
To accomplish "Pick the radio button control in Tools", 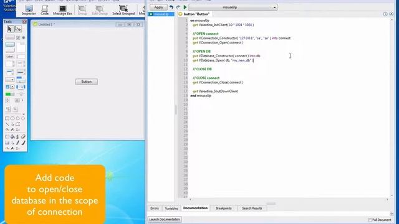I will tap(24, 37).
